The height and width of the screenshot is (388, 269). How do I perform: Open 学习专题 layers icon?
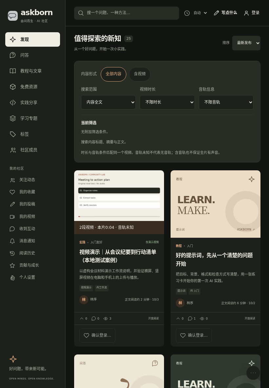tap(12, 118)
